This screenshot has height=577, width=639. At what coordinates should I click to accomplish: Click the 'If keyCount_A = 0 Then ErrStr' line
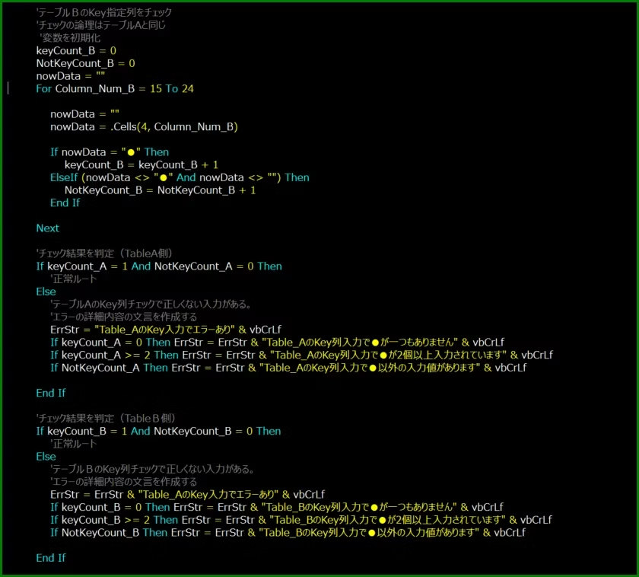277,342
